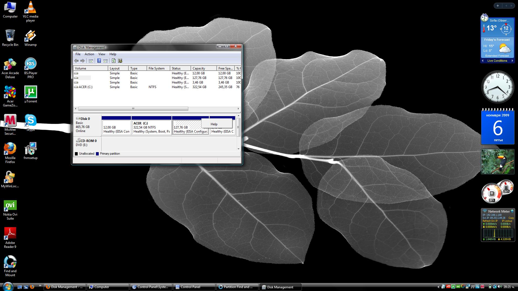Open the View menu
Image resolution: width=518 pixels, height=291 pixels.
point(102,54)
